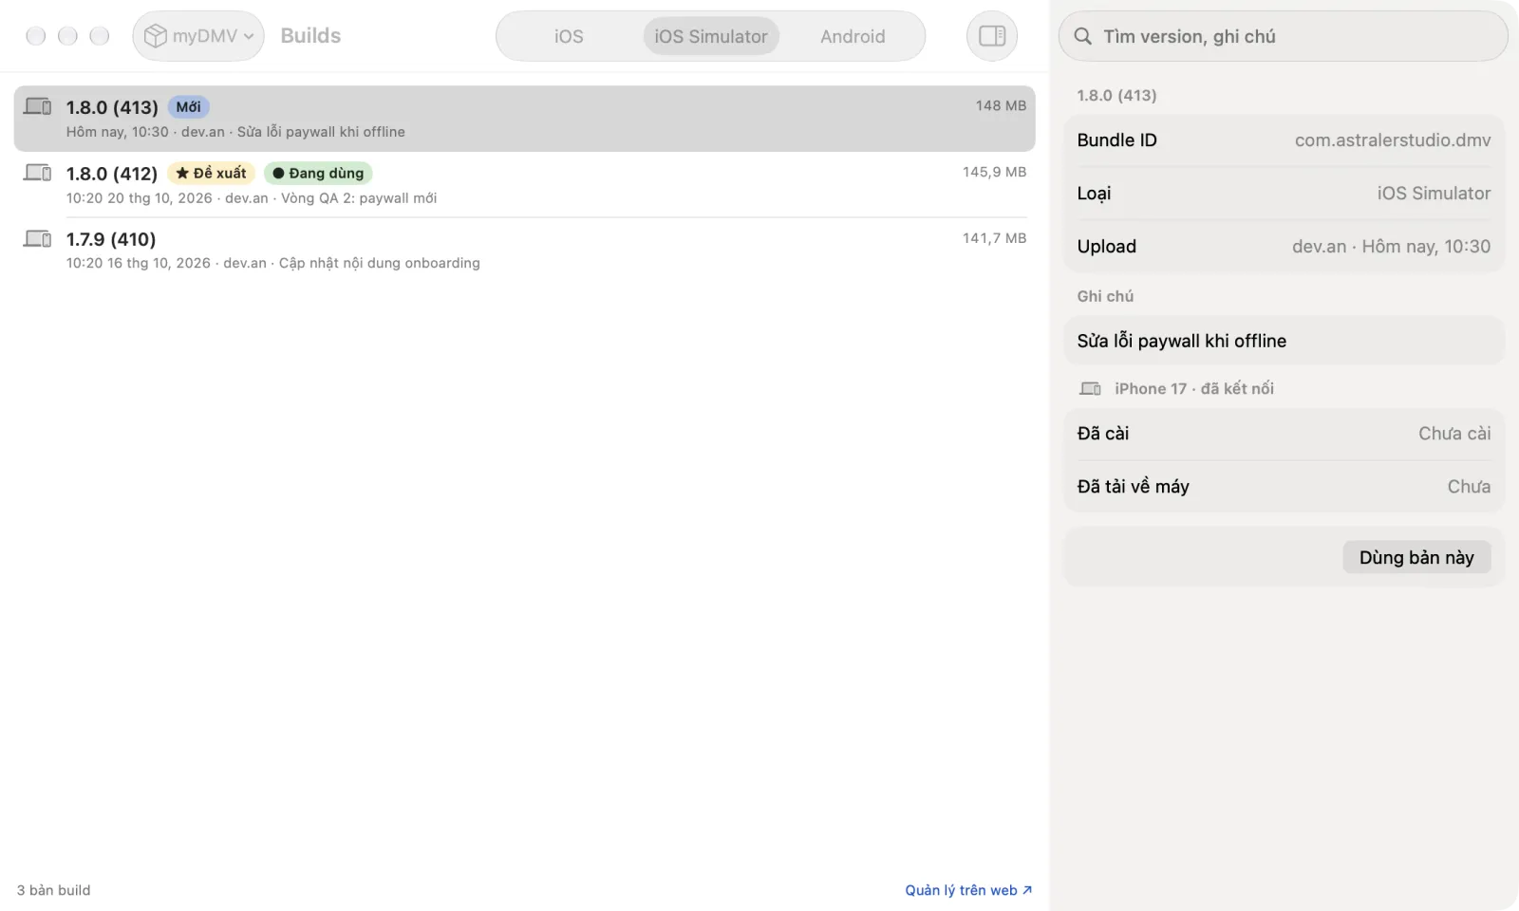Click the search field Tìm version, ghi chú
1519x911 pixels.
pos(1283,36)
